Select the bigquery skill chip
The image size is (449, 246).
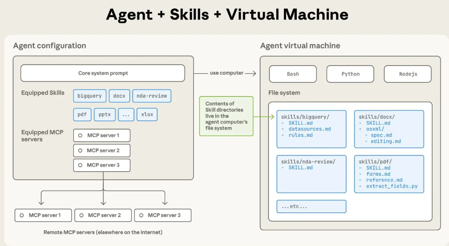coord(89,96)
